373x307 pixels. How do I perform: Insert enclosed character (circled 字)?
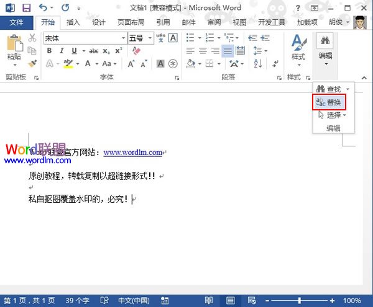point(173,64)
